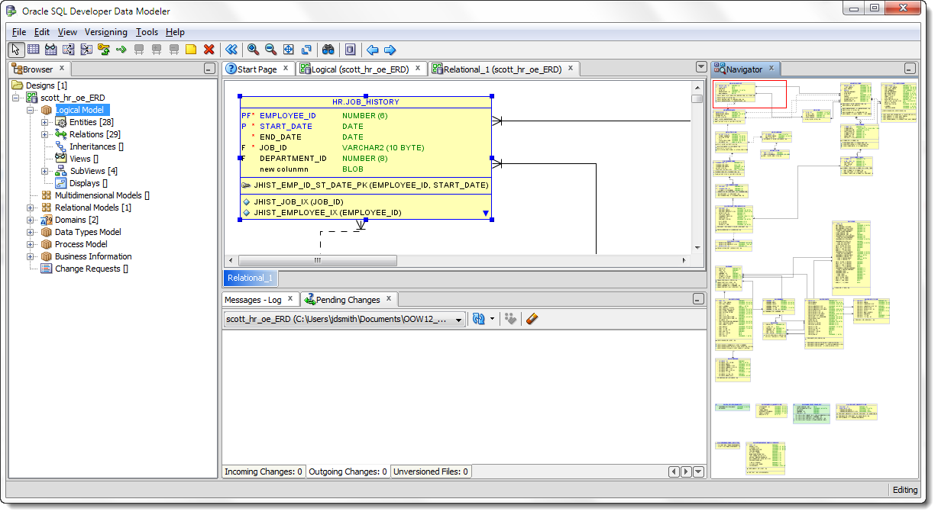Click the red X delete icon
This screenshot has height=515, width=938.
click(x=209, y=50)
